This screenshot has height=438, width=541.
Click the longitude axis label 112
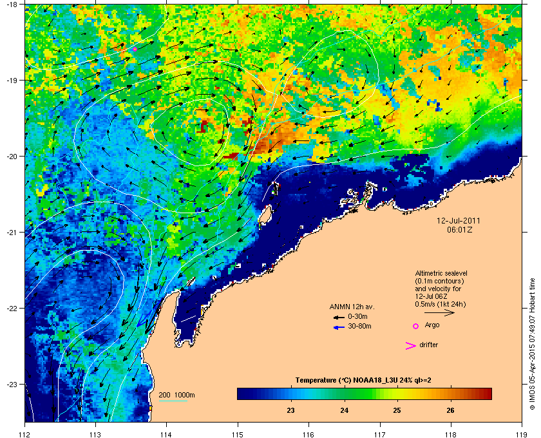[25, 434]
